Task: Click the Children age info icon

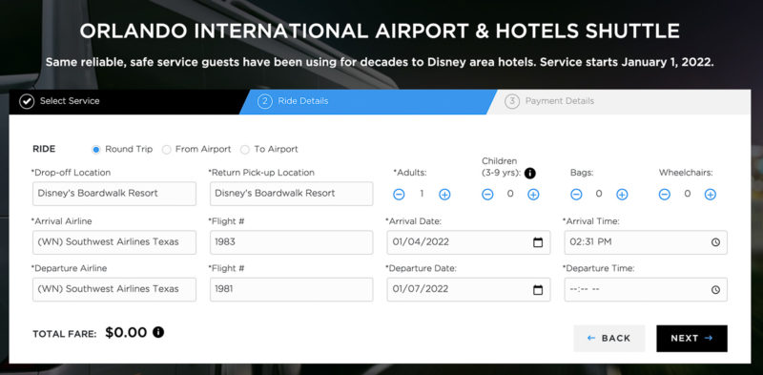Action: coord(530,173)
